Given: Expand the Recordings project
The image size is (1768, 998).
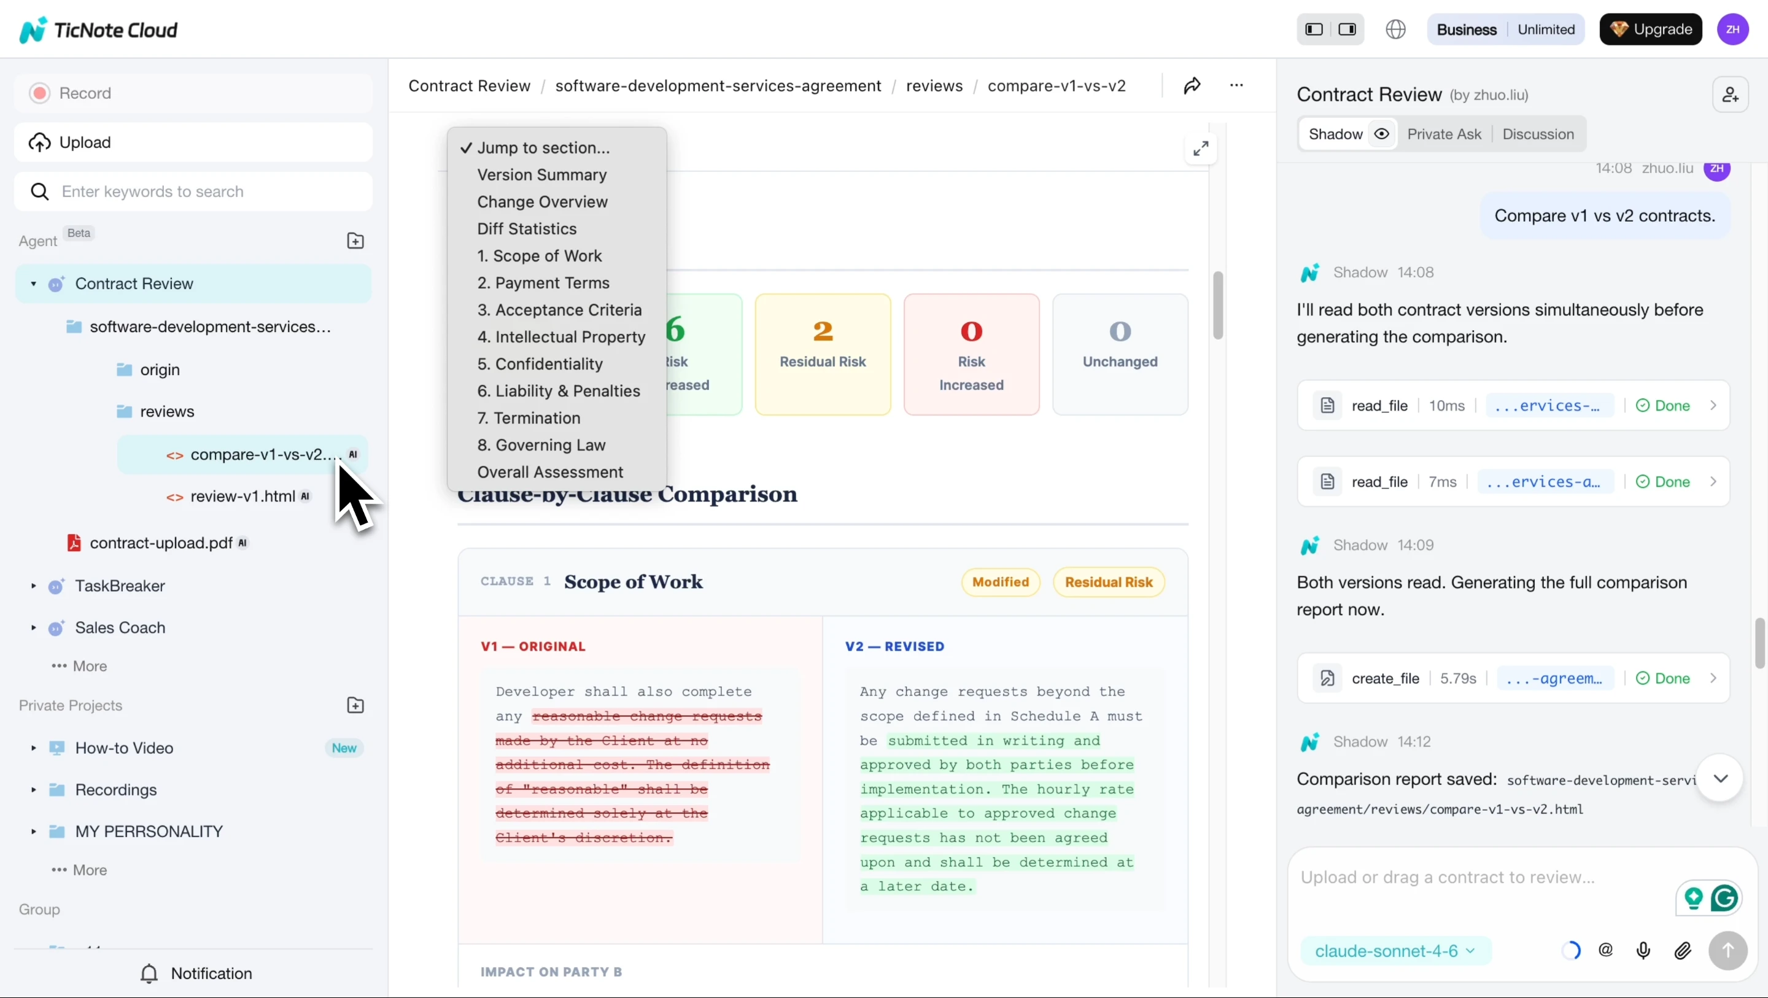Looking at the screenshot, I should [33, 790].
